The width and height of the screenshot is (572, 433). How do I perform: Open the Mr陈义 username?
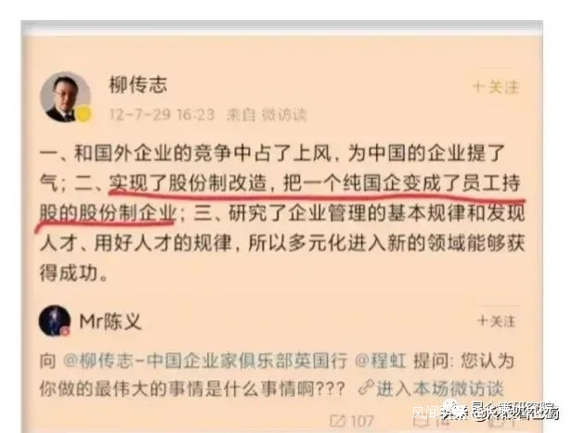(110, 322)
